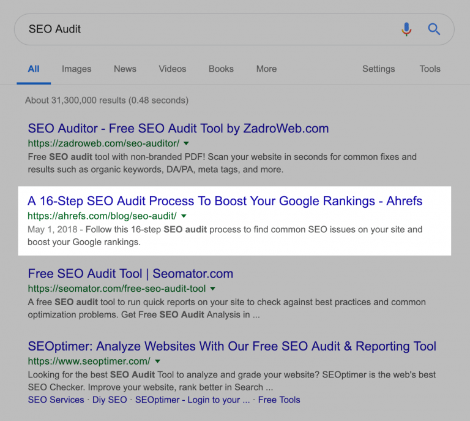The width and height of the screenshot is (470, 421).
Task: Open the News results tab
Action: (x=125, y=69)
